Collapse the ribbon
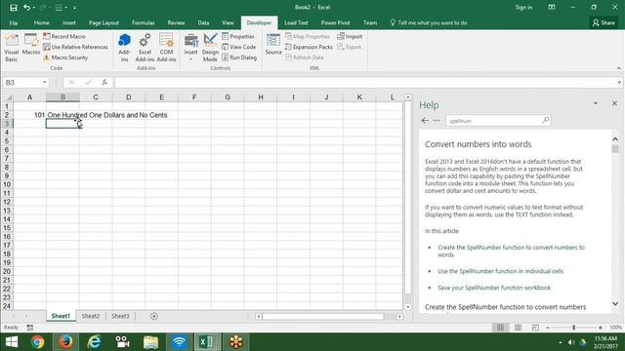Screen dimensions: 625x351 click(619, 68)
